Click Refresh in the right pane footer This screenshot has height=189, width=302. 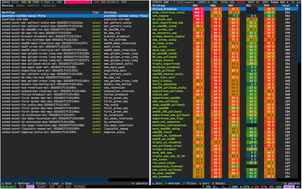173,183
